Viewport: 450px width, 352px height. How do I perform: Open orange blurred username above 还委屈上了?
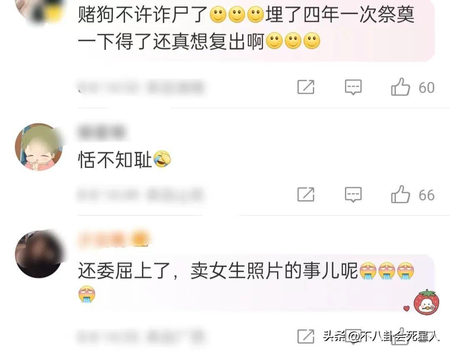[x=113, y=239]
